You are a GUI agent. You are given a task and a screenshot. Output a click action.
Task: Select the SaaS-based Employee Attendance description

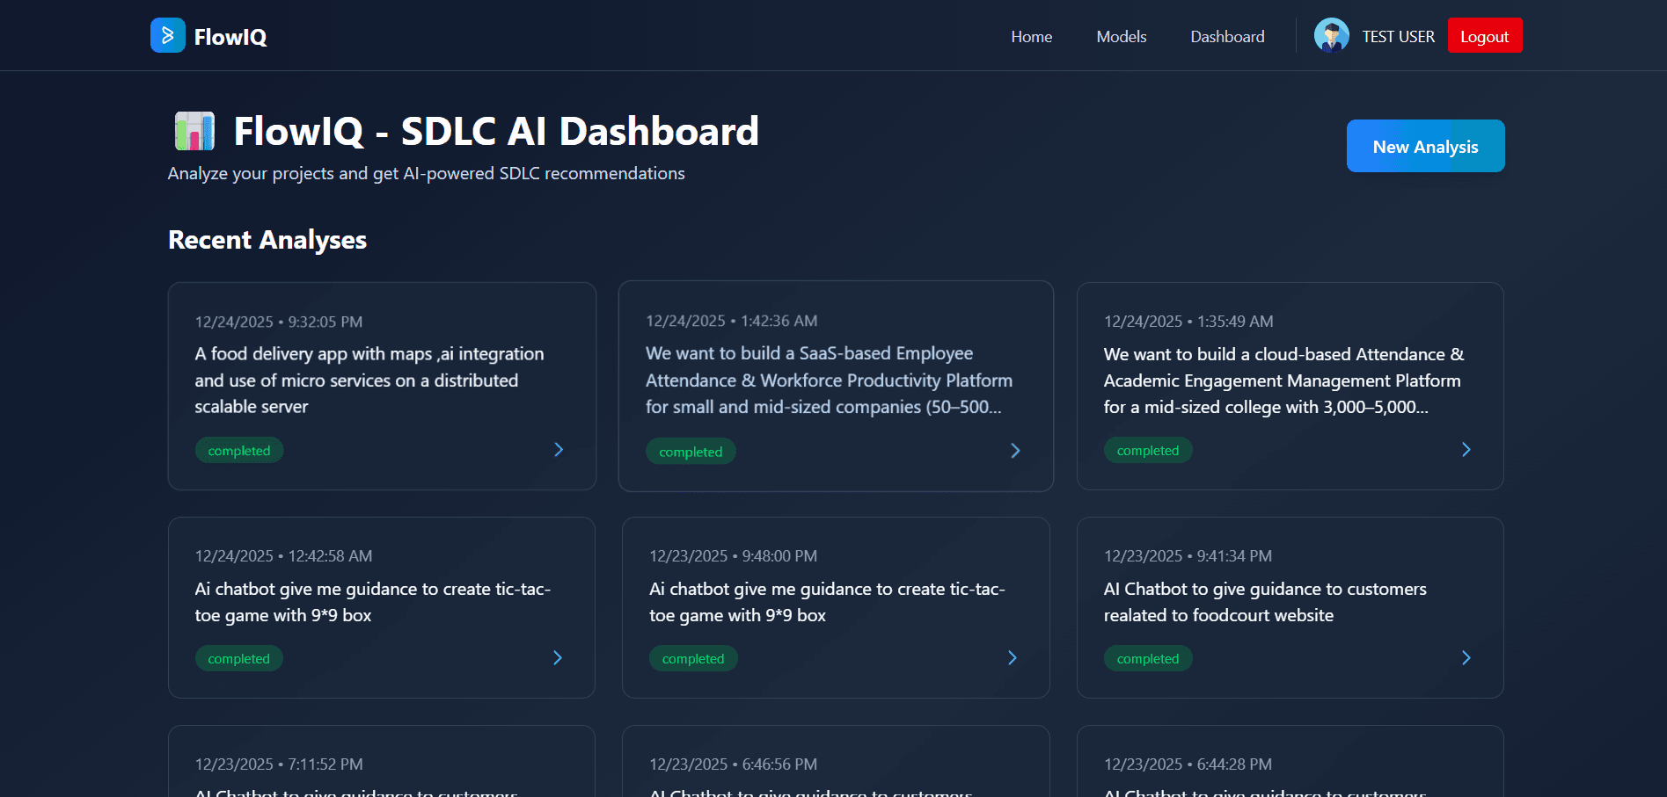(830, 380)
